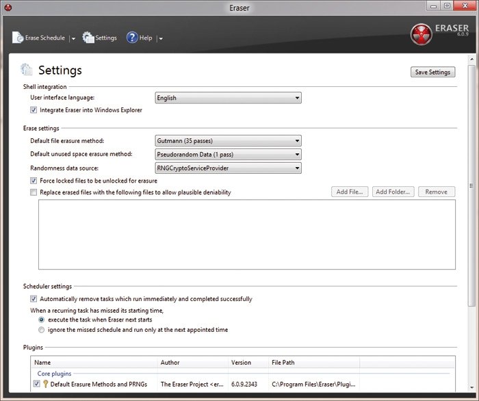The image size is (479, 401).
Task: Select ignore the missed schedule option
Action: [x=42, y=330]
